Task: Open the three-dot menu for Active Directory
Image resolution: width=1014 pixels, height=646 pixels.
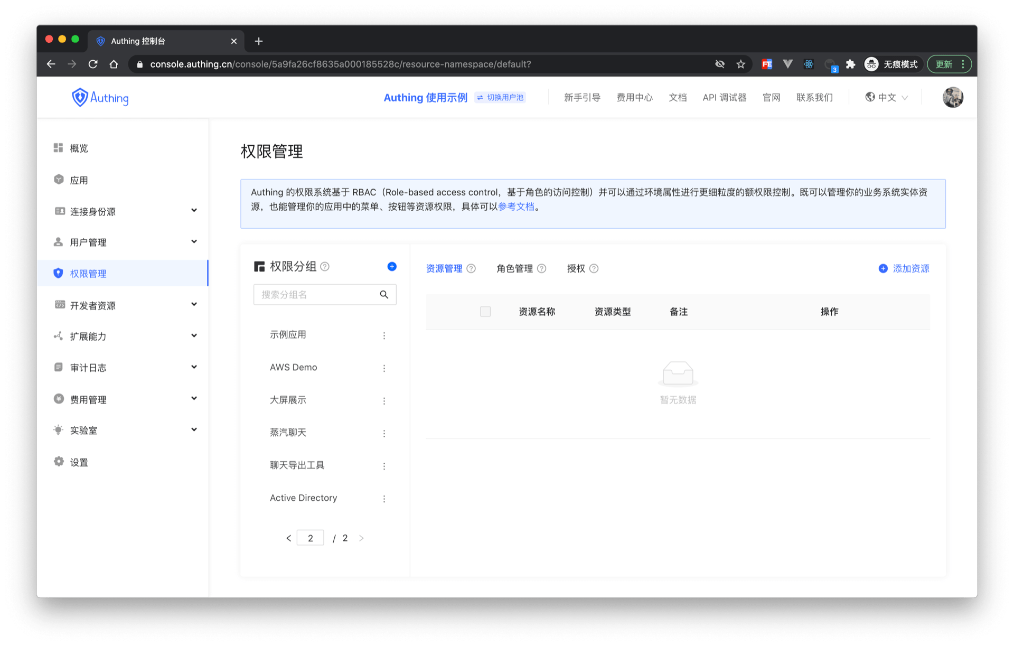Action: tap(384, 499)
